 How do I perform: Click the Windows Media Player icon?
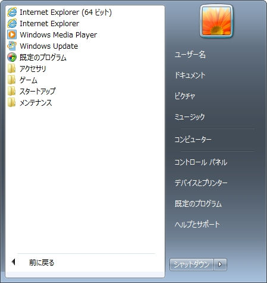(x=12, y=34)
